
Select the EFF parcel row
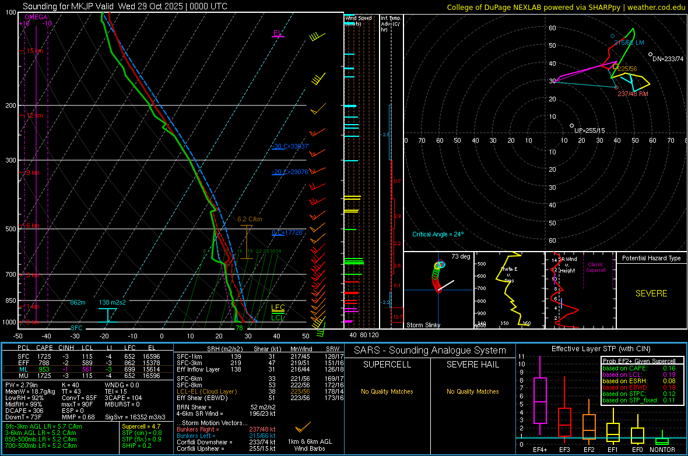[88, 363]
